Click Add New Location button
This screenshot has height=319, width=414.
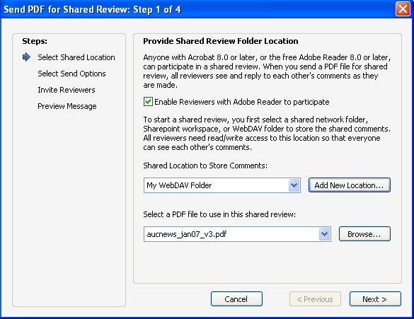click(350, 185)
